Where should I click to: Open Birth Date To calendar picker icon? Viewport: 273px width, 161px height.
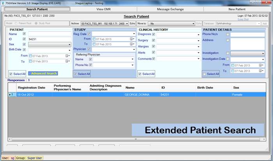[67, 61]
